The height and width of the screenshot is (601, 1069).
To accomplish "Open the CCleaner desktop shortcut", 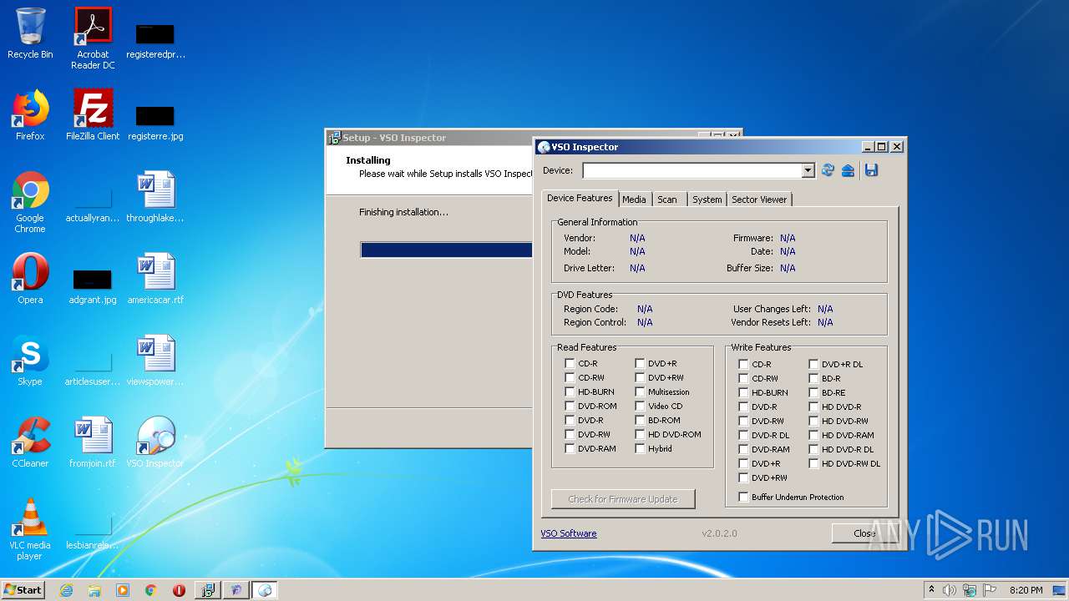I will [30, 442].
